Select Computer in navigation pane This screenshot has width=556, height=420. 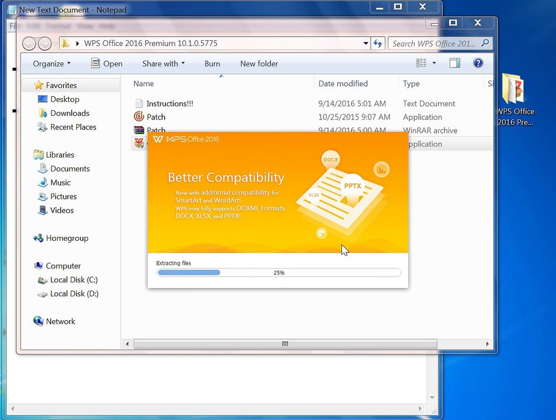[x=63, y=265]
